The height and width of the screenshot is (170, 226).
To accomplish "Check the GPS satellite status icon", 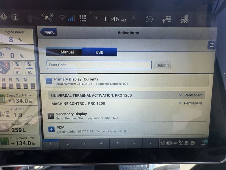I will click(47, 17).
